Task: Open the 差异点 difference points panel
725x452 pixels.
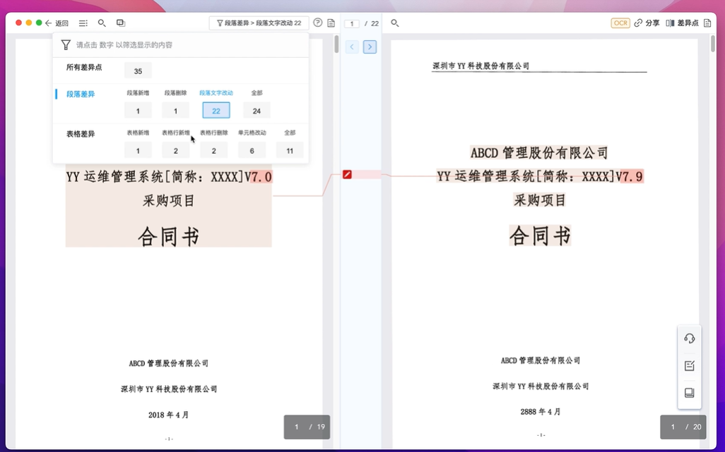Action: (682, 23)
